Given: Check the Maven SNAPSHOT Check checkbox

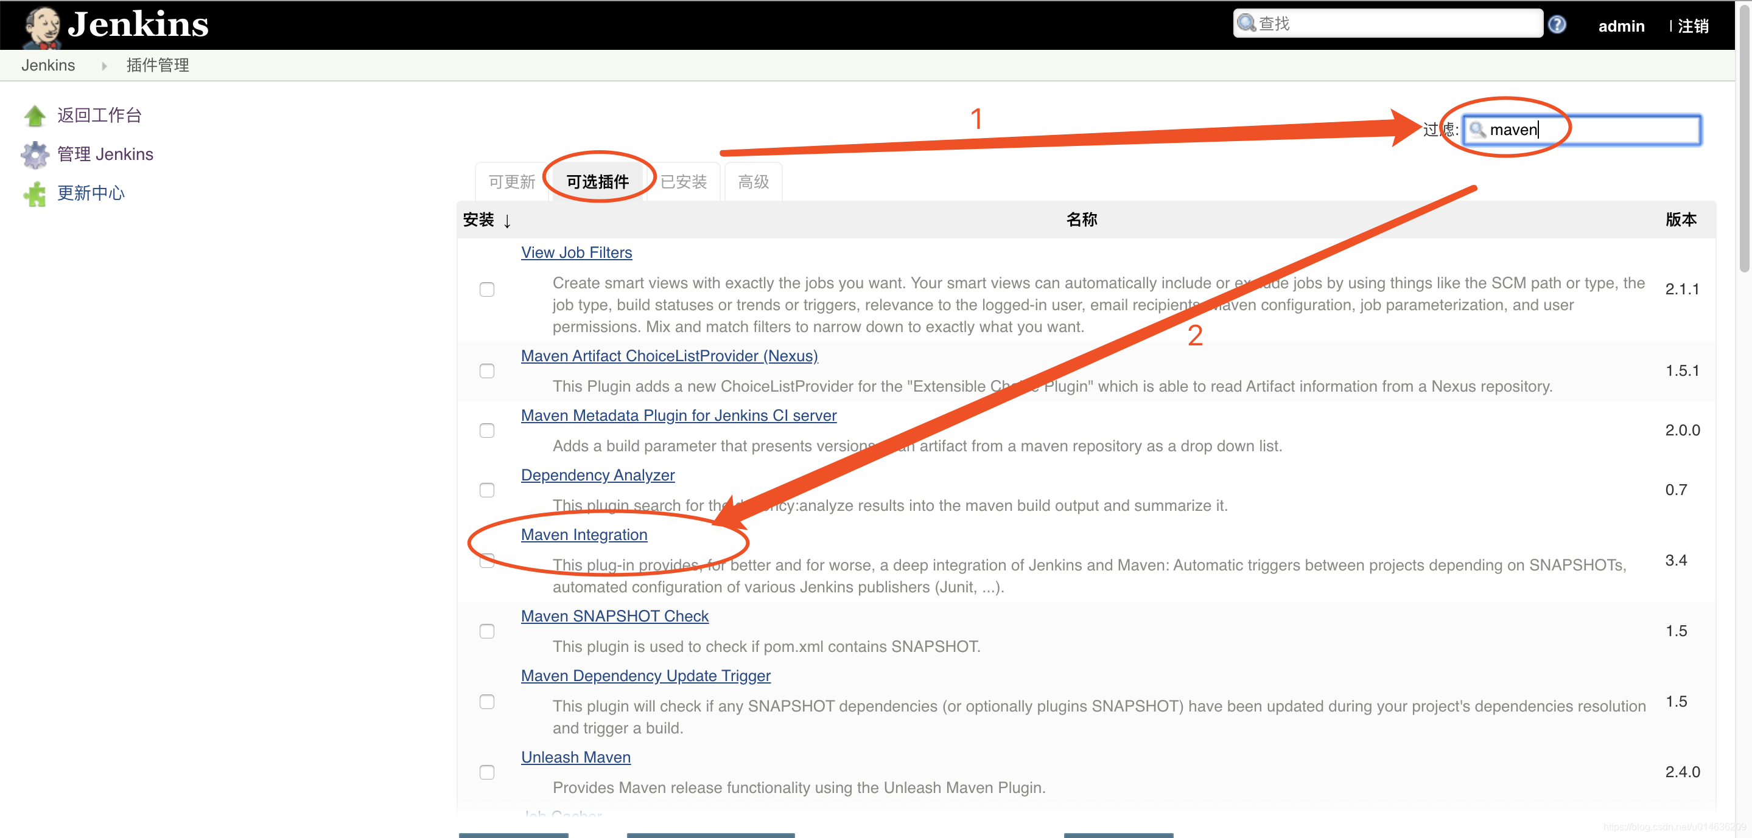Looking at the screenshot, I should (487, 631).
